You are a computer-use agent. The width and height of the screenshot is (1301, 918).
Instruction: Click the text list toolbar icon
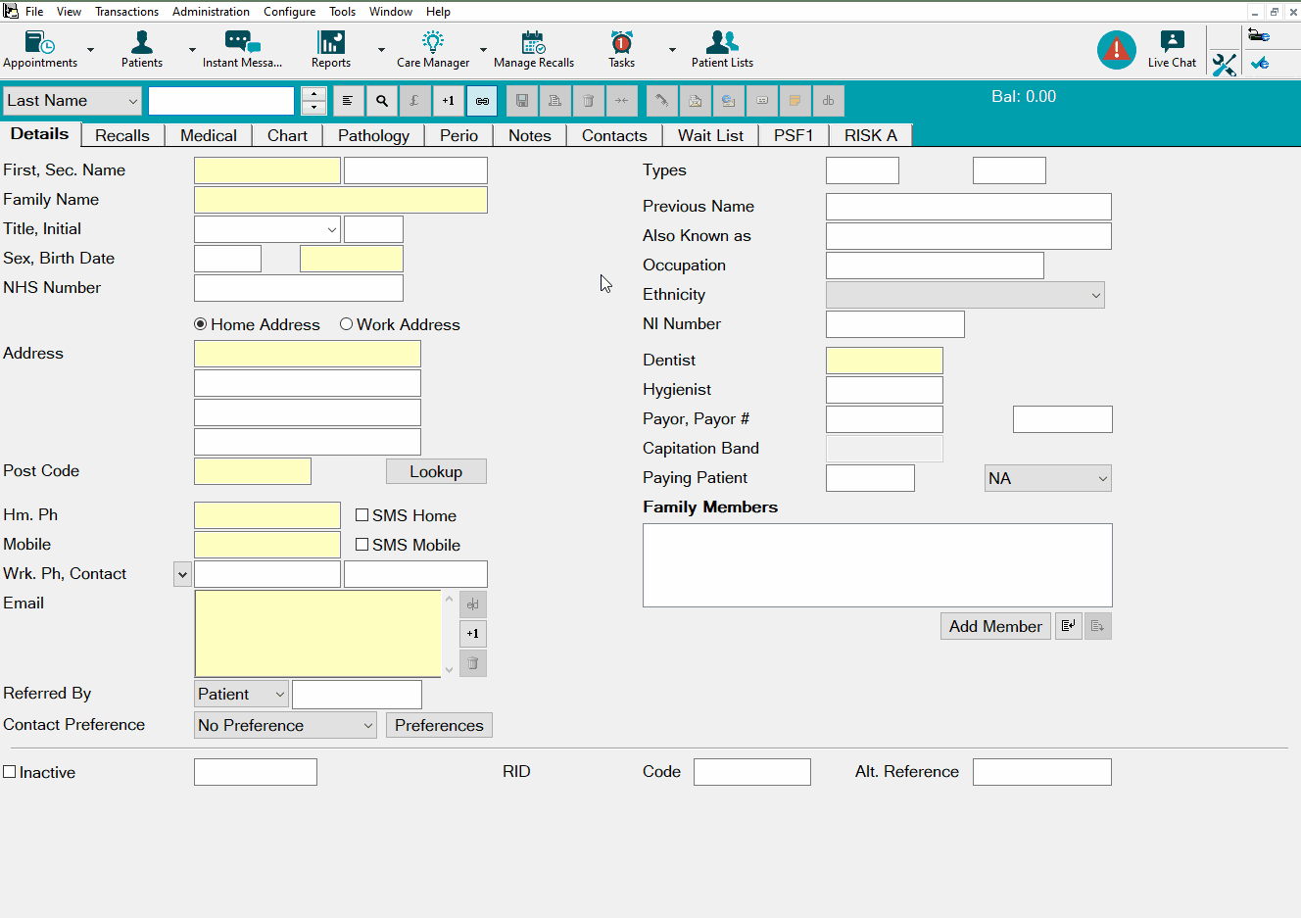click(348, 101)
